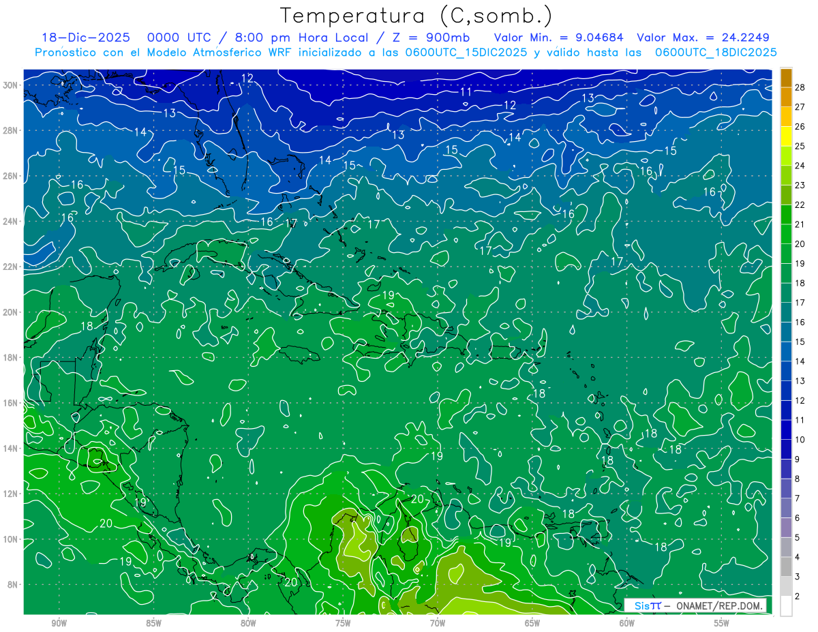The width and height of the screenshot is (818, 632).
Task: Click "Valor Min. = 9.04684" text
Action: tap(560, 37)
